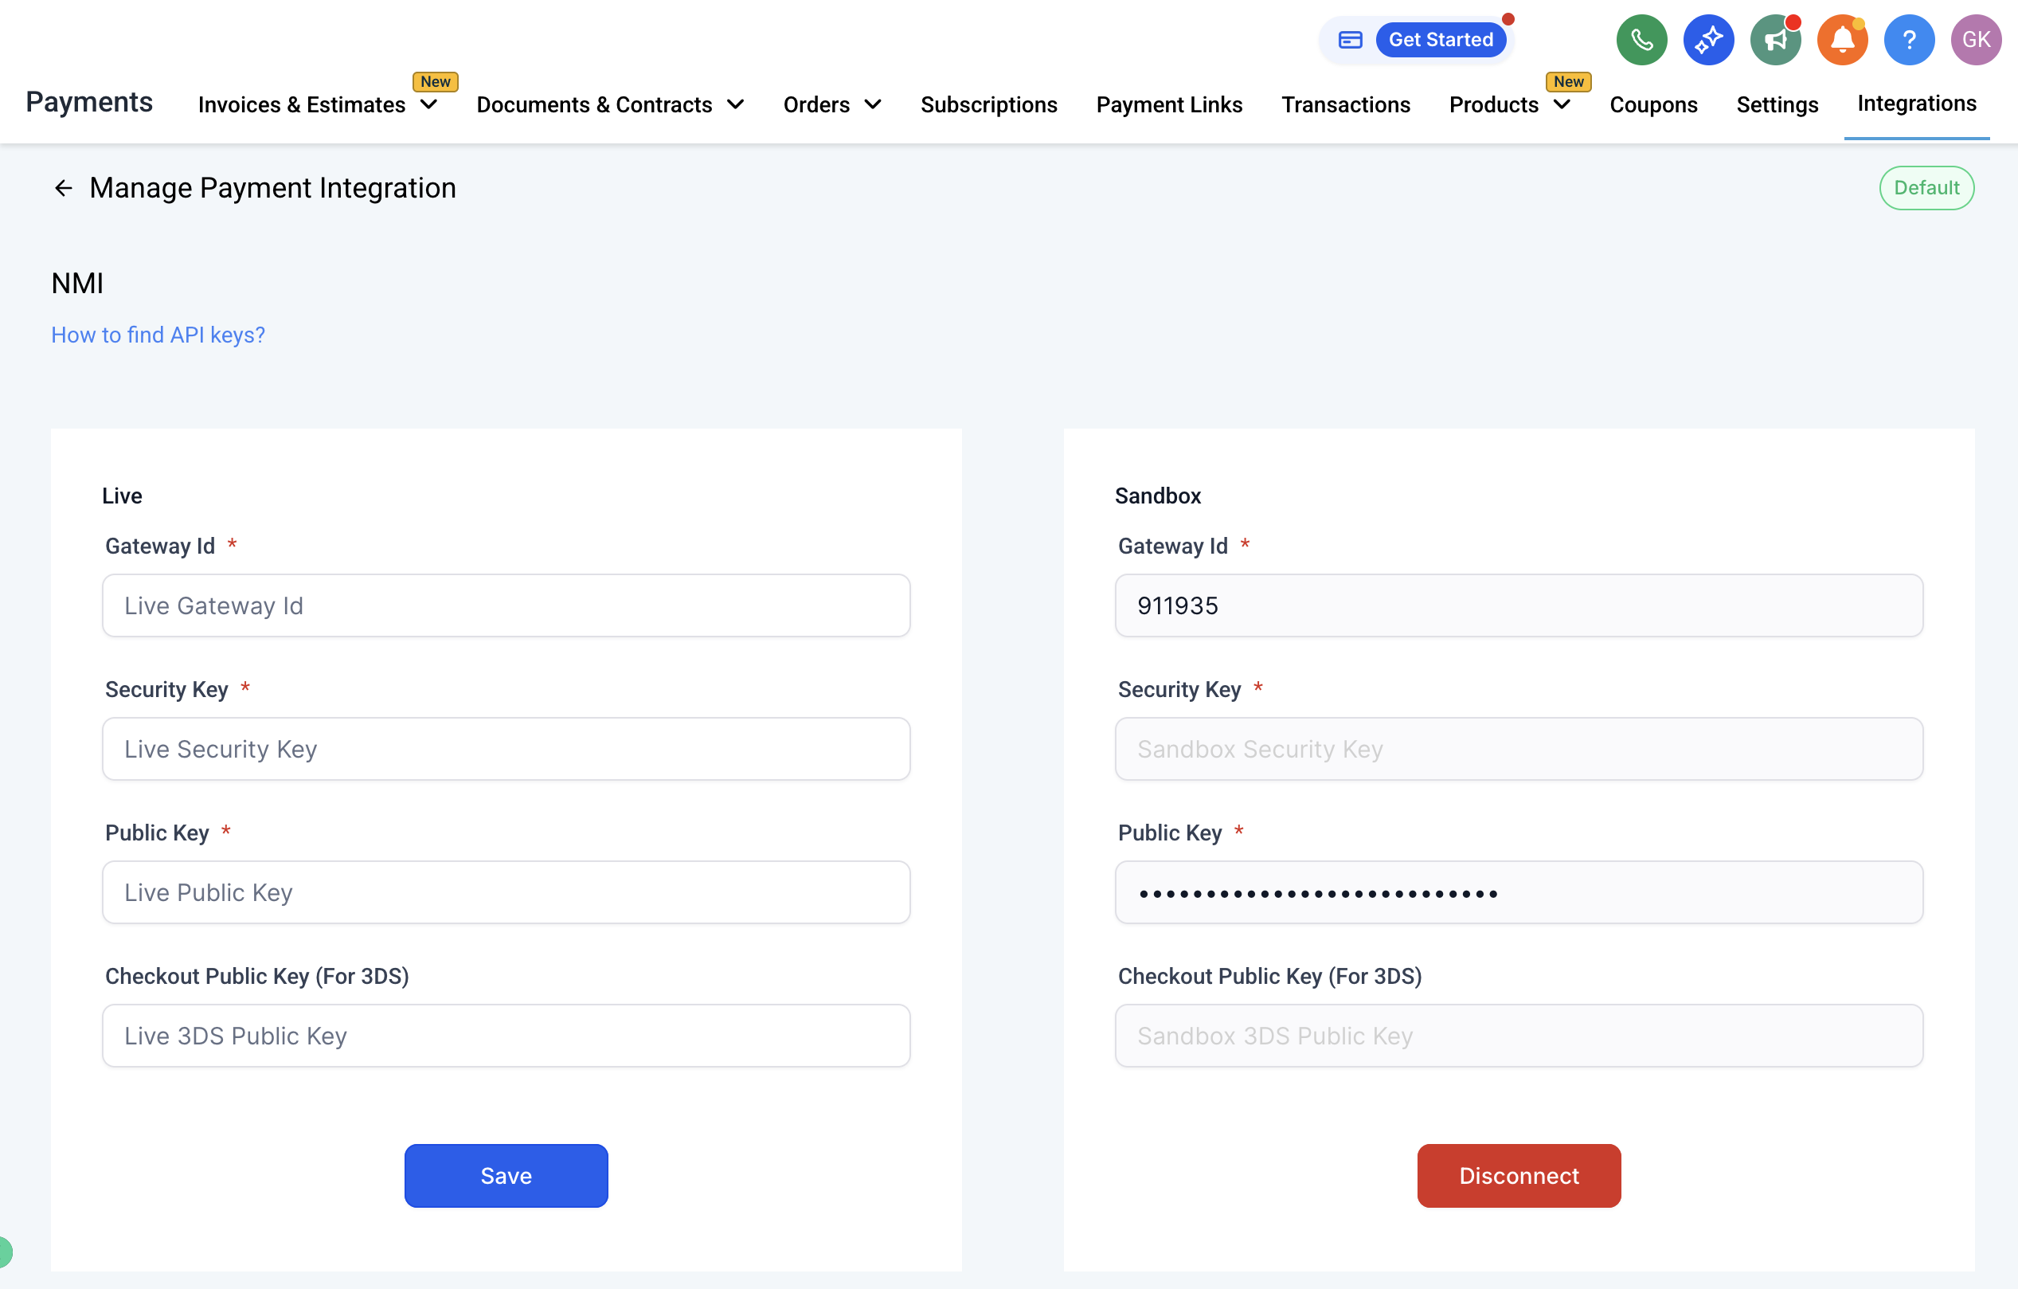Go to the Subscriptions tab
Screen dimensions: 2018x1289
coord(988,105)
